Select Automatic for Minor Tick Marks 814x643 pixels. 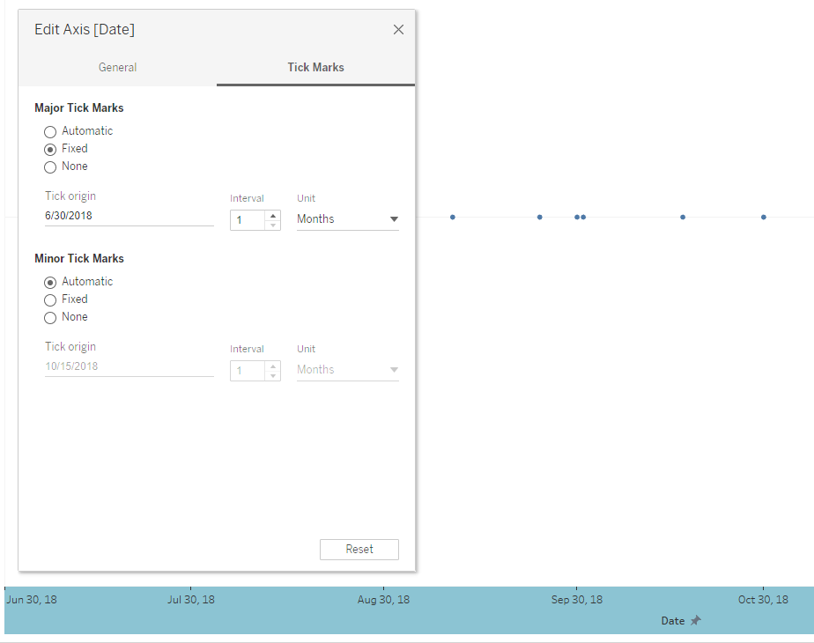coord(50,282)
